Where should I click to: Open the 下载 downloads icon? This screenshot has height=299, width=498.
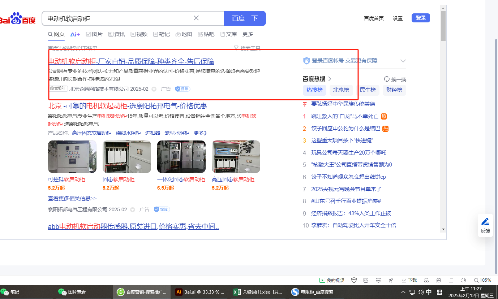[409, 280]
